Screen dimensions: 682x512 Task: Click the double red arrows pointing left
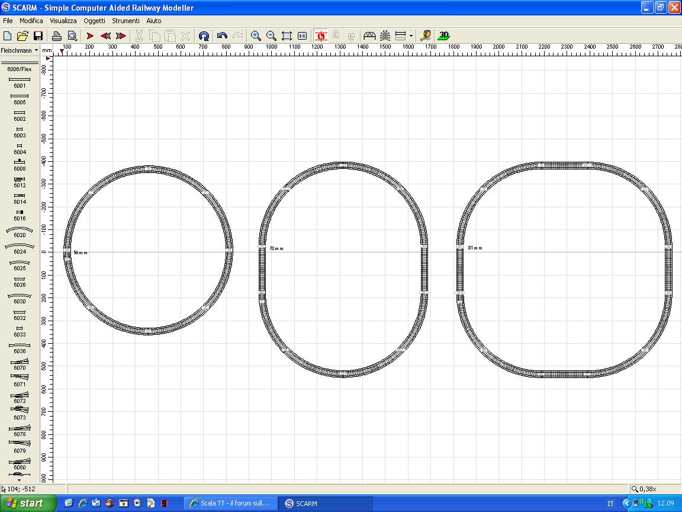click(106, 36)
